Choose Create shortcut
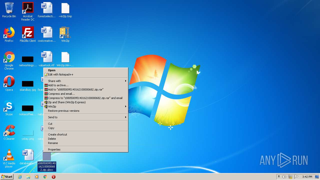Viewport: 320px width, 180px height. pos(86,134)
